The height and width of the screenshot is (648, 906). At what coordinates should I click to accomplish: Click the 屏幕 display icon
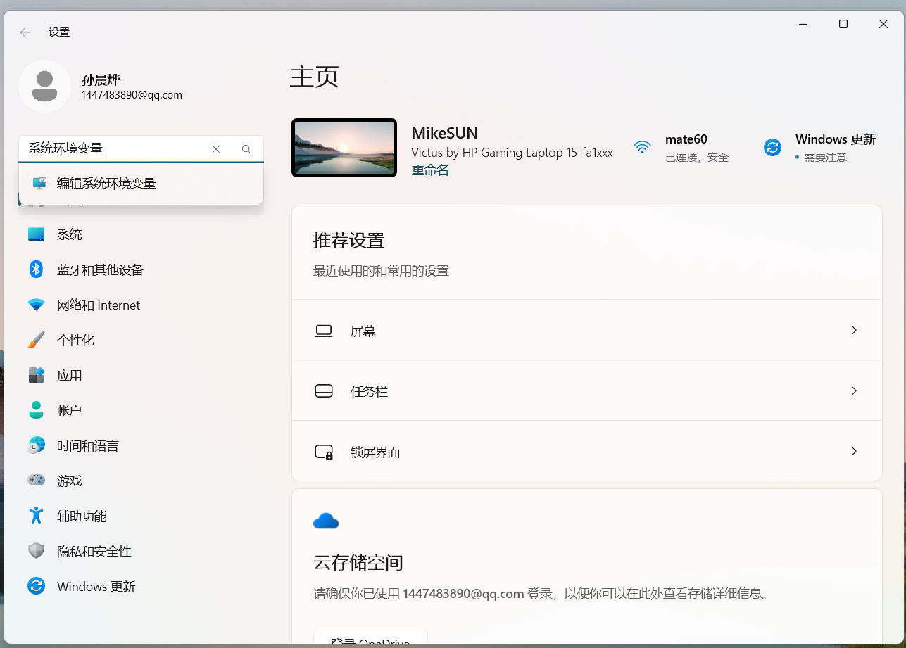coord(324,331)
